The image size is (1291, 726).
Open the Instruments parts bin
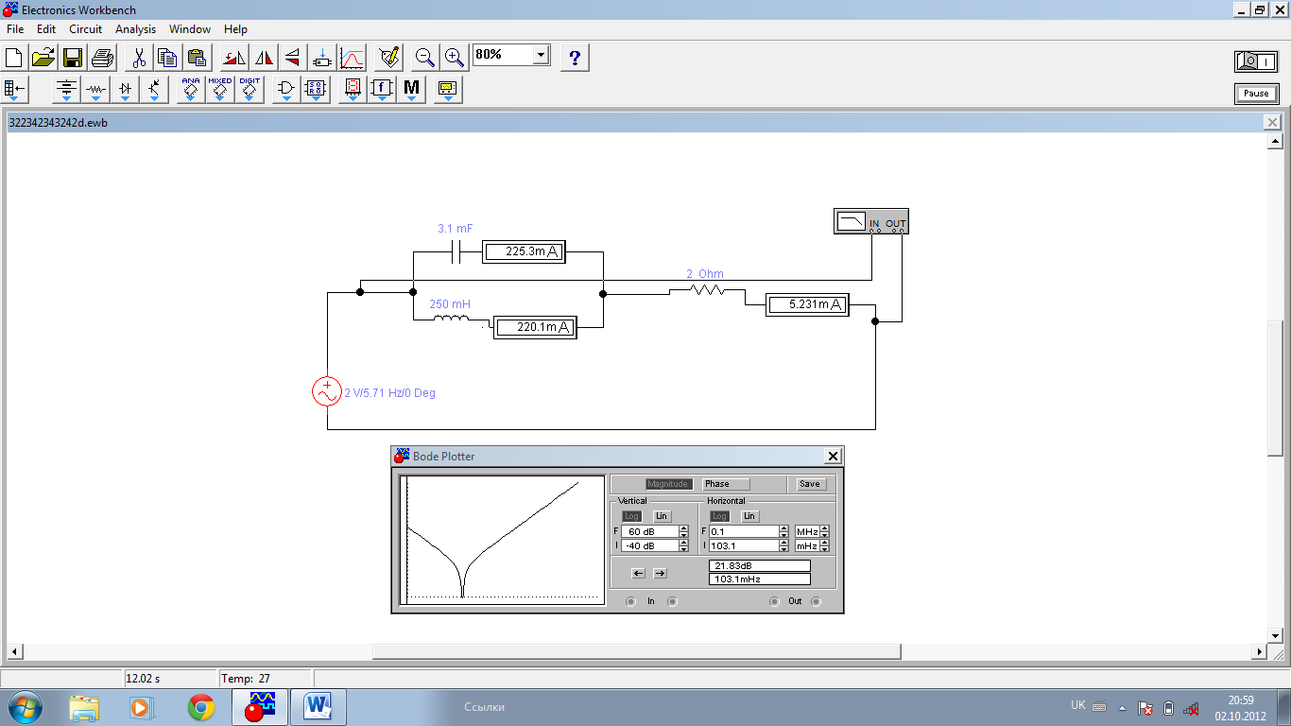448,90
